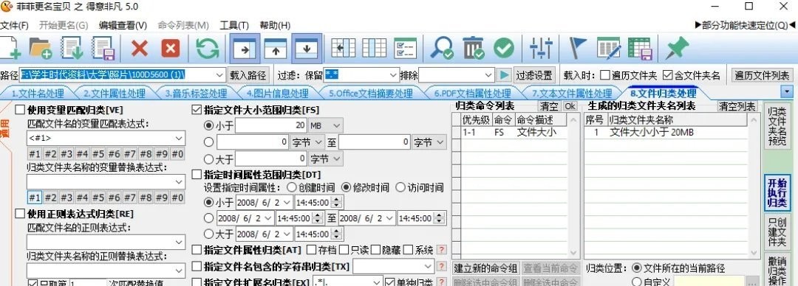Viewport: 798px width, 286px height.
Task: Toggle 遍历文件夹 checkbox
Action: [604, 75]
